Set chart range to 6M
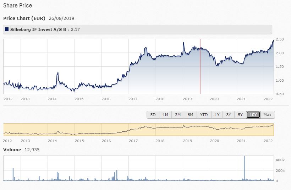The width and height of the screenshot is (291, 190). [x=190, y=115]
